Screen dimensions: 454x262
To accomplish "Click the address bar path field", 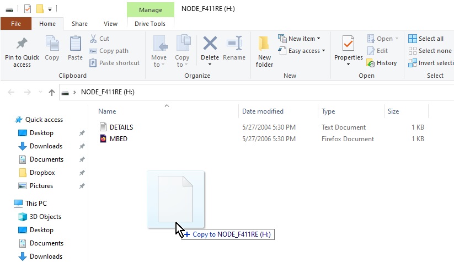I will 248,92.
